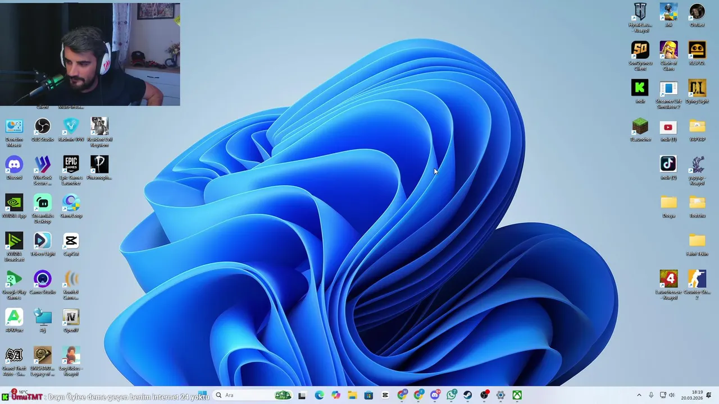
Task: Open the volume icon in the system tray
Action: [x=672, y=395]
